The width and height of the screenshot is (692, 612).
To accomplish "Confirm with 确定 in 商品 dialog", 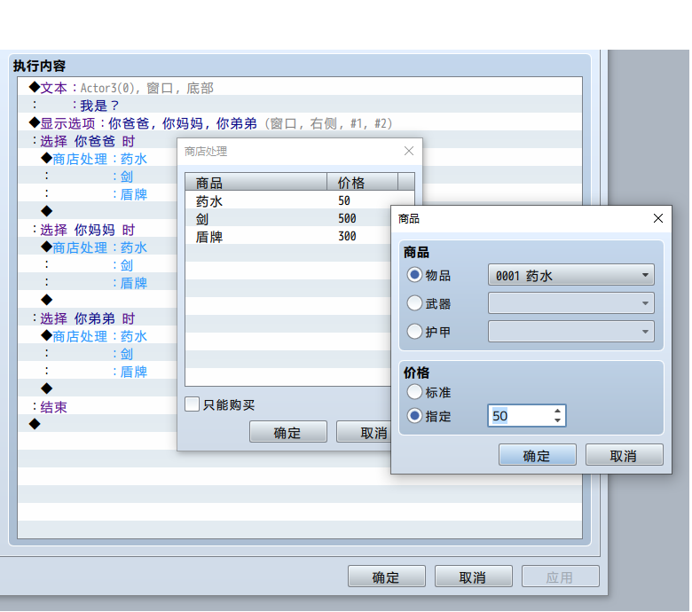I will click(x=537, y=455).
